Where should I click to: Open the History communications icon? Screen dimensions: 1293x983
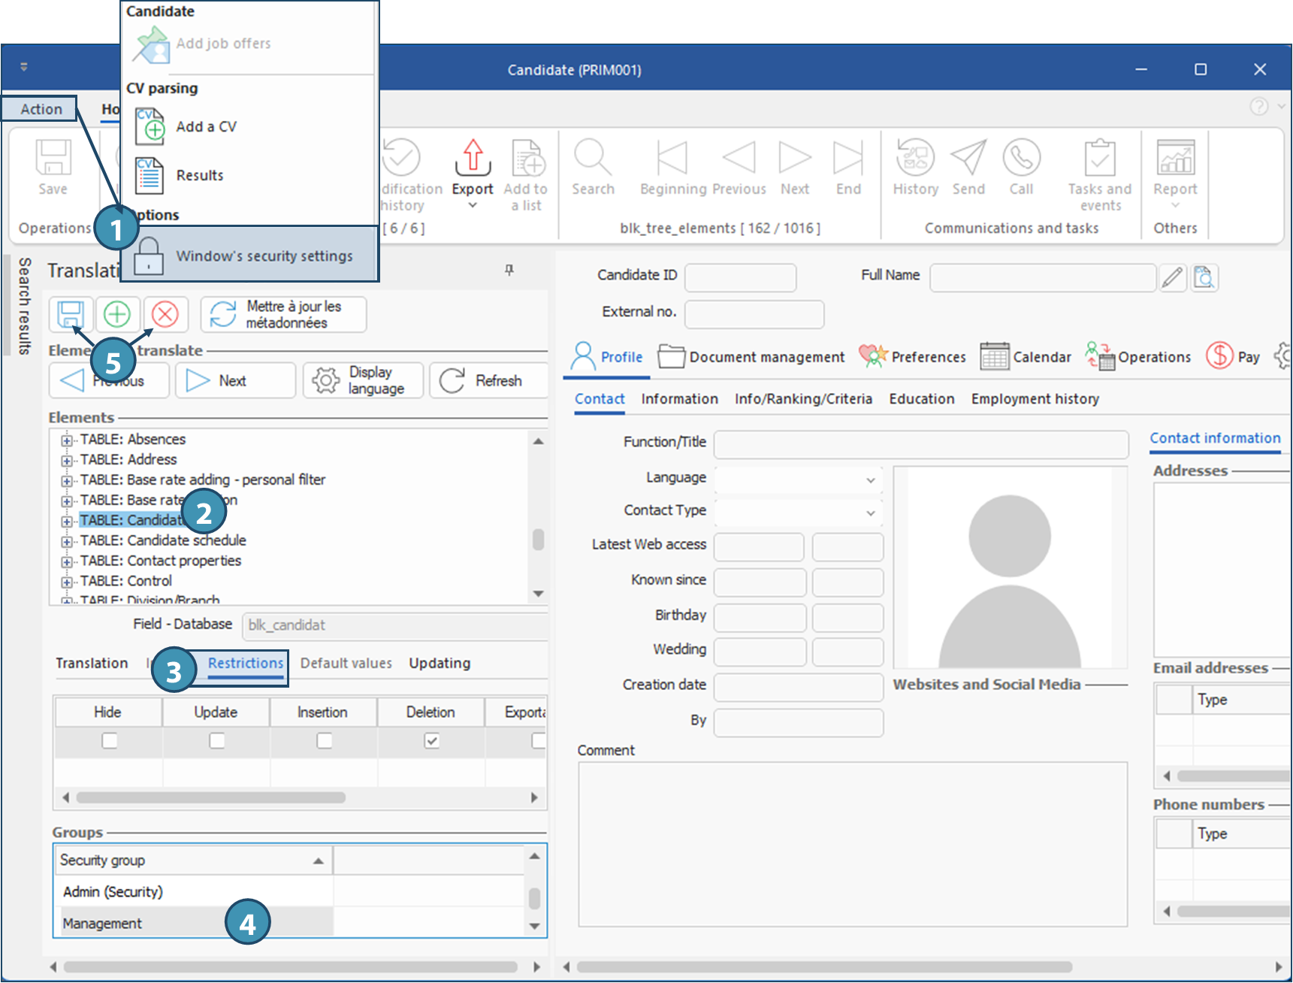click(914, 159)
